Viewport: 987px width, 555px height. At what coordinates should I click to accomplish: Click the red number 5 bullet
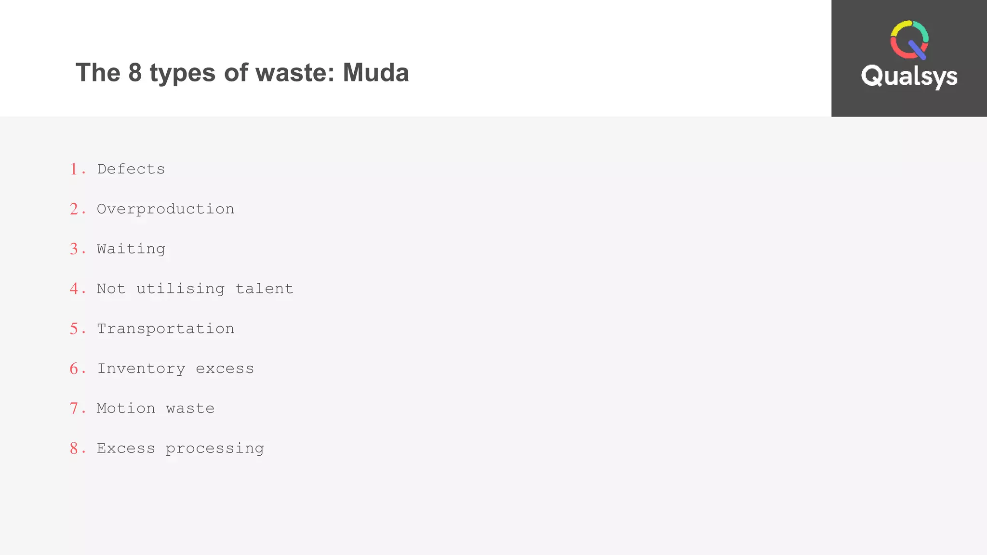(74, 329)
